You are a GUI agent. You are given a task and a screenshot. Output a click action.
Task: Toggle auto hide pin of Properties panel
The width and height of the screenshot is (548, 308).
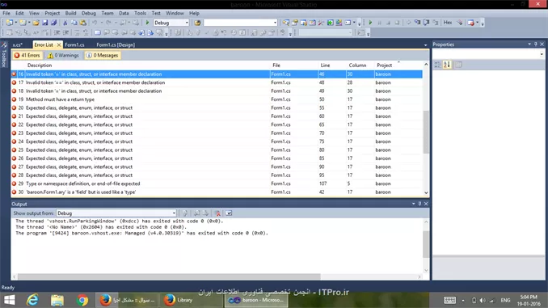[x=535, y=44]
